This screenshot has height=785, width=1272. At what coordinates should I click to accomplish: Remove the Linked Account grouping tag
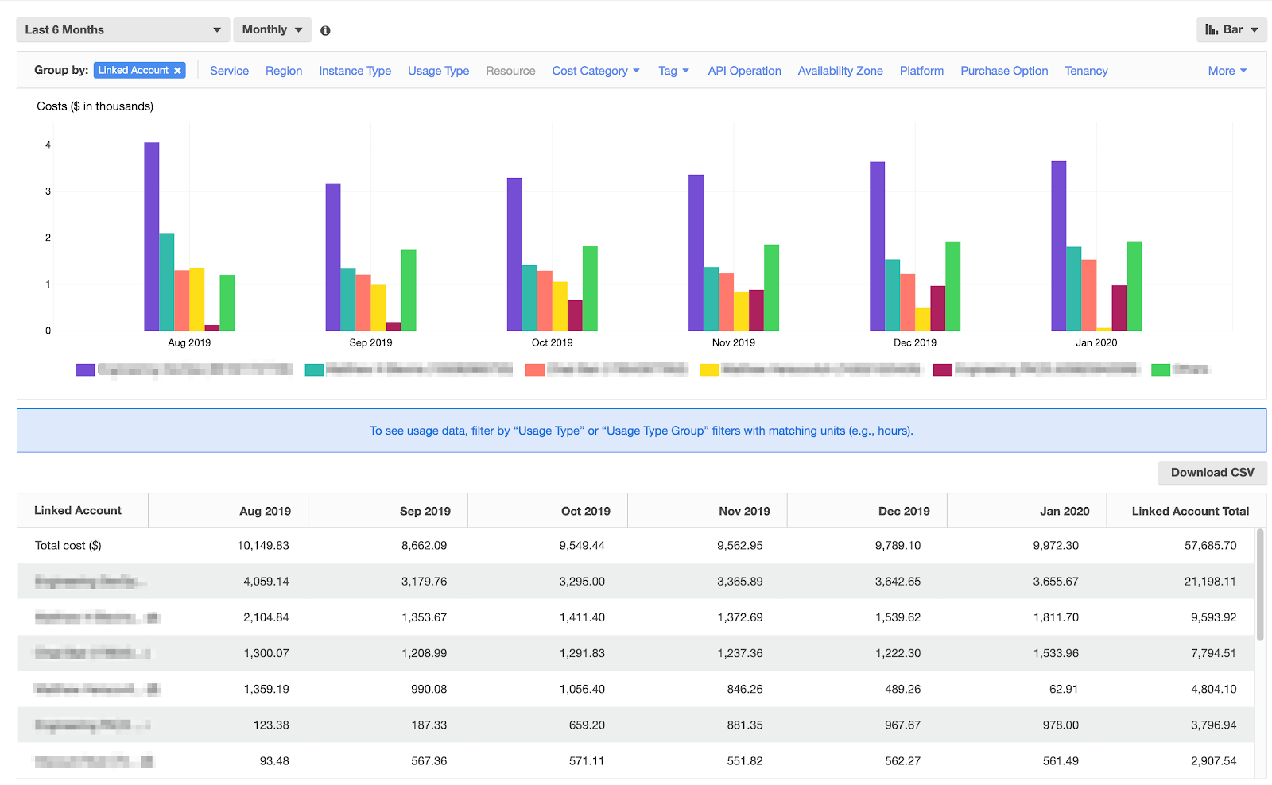178,71
